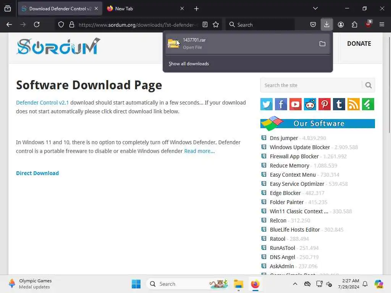Open the Sordum Reddit icon

(x=310, y=104)
